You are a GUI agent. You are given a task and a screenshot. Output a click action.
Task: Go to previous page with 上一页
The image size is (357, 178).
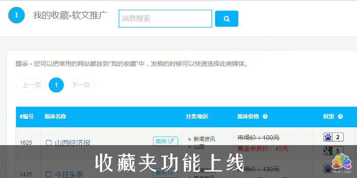[32, 85]
